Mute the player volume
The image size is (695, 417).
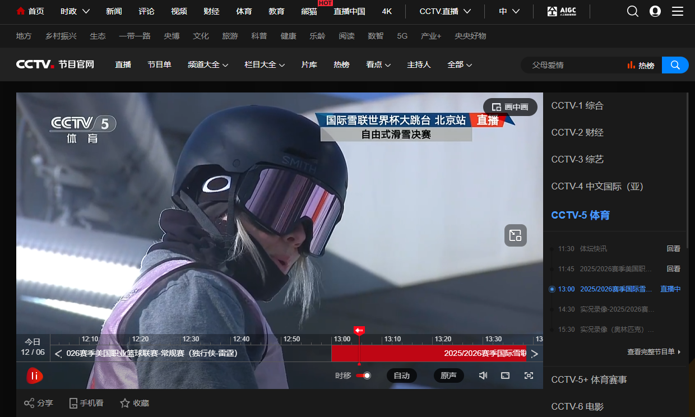[483, 376]
